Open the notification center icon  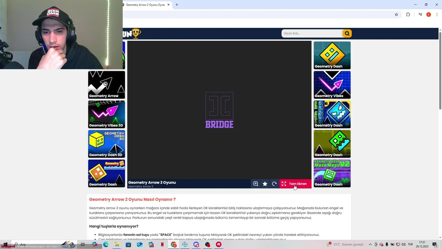435,245
